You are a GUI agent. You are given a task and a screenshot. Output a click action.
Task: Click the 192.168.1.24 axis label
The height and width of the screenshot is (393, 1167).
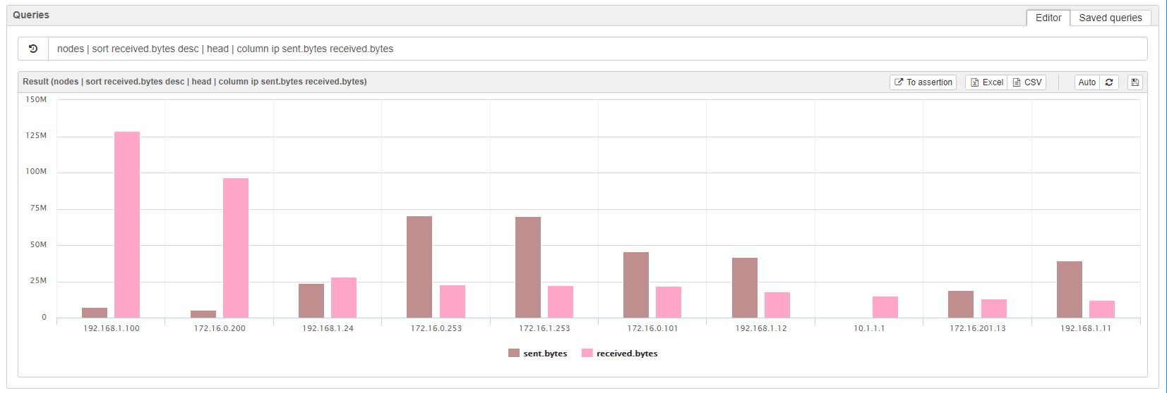pyautogui.click(x=328, y=328)
